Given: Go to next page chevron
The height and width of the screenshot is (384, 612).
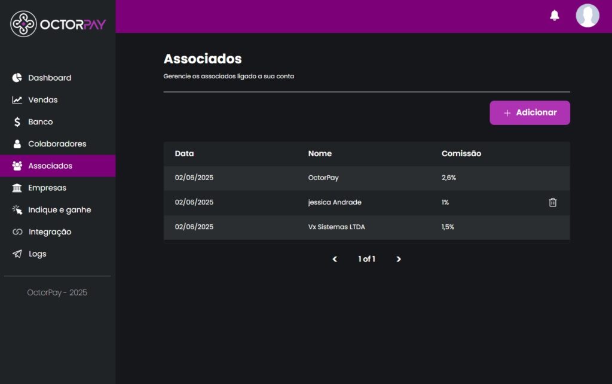Looking at the screenshot, I should point(399,259).
